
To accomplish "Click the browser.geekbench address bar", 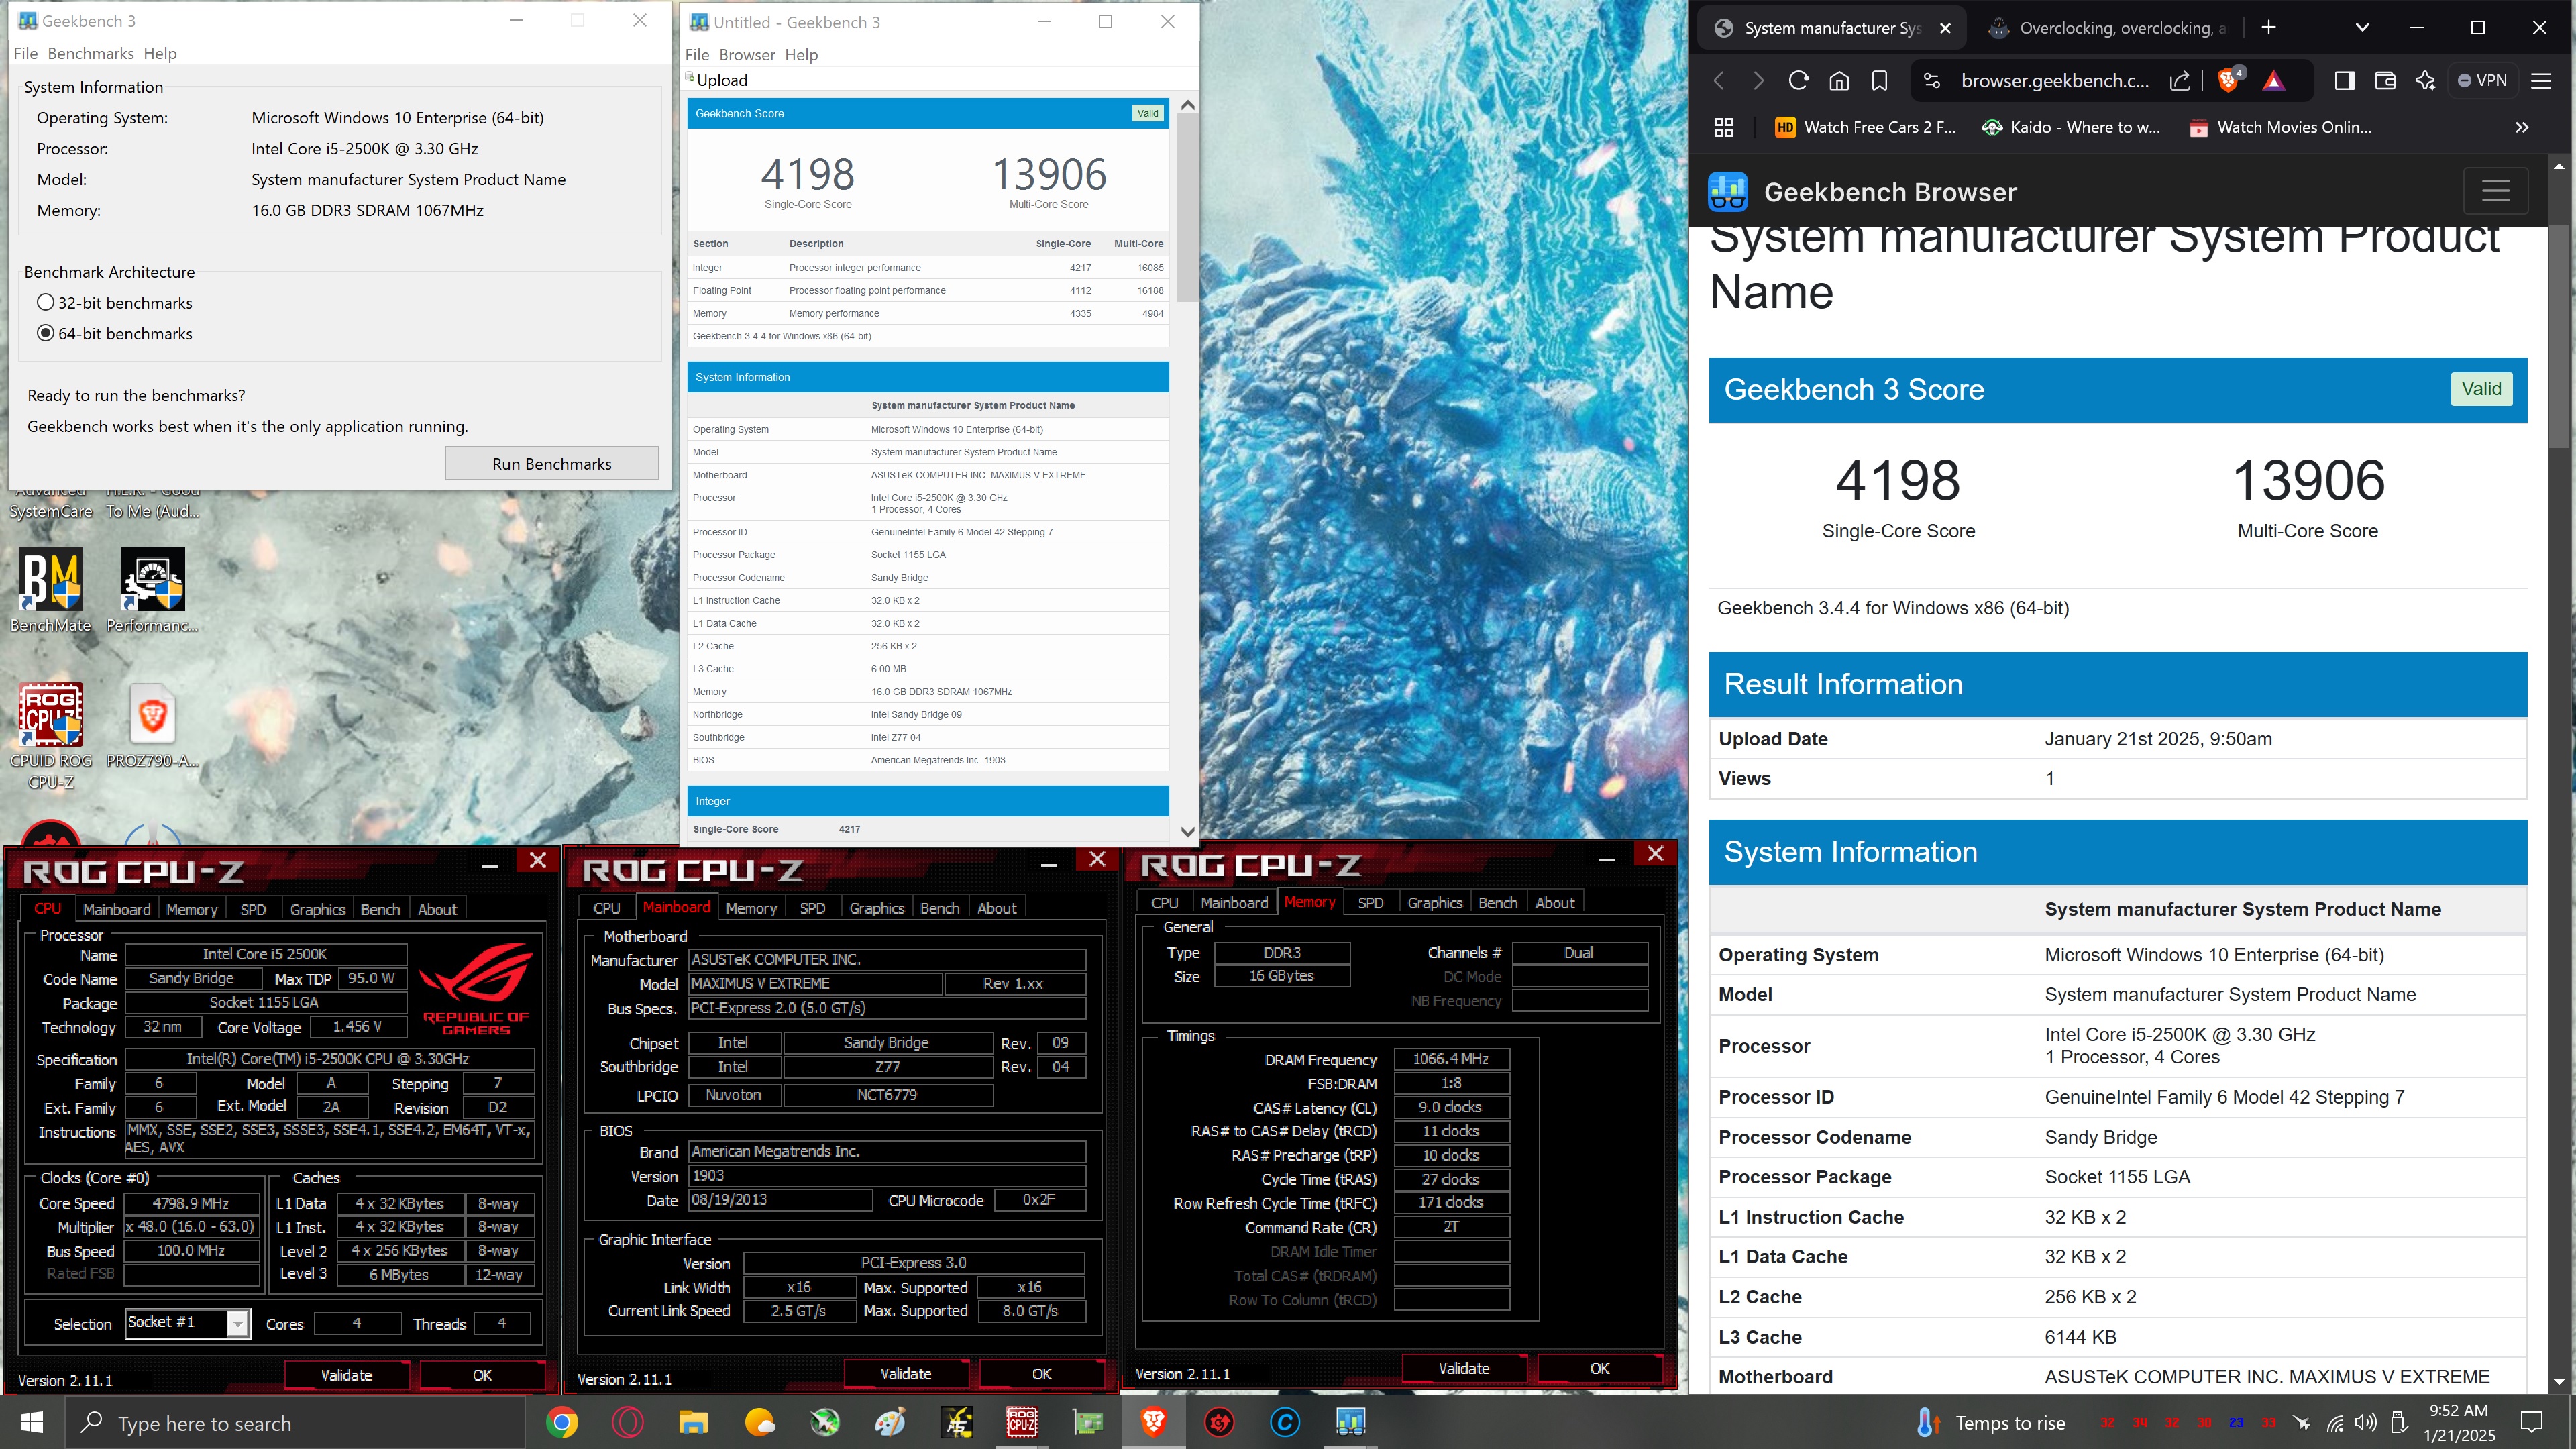I will 2054,81.
